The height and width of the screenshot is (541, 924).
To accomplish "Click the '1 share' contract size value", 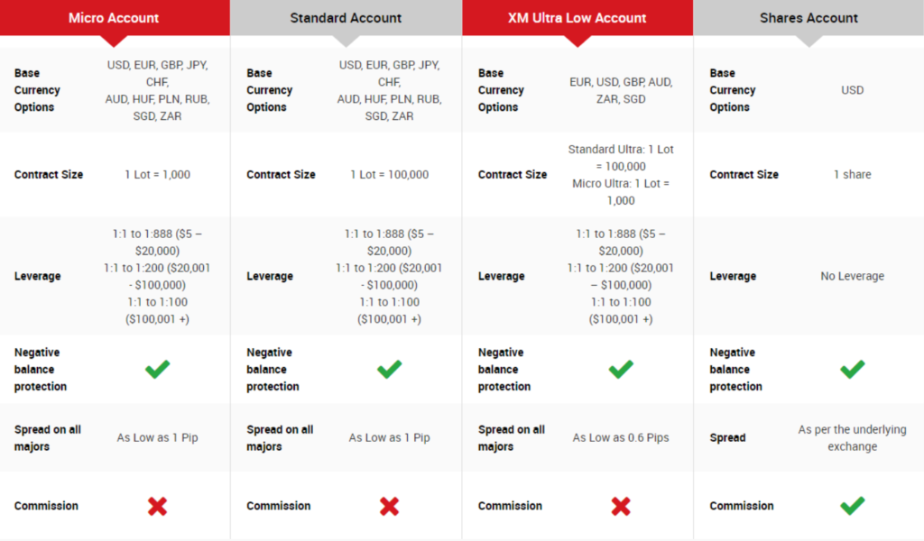I will [x=852, y=174].
